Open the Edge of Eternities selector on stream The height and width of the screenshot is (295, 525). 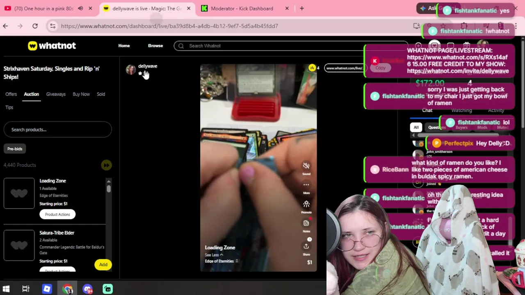[221, 261]
